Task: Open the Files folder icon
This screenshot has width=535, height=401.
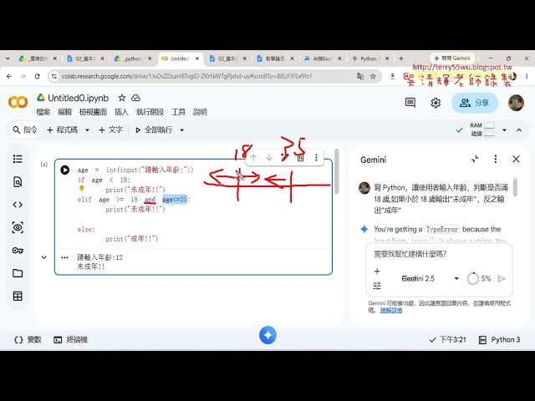Action: [18, 273]
